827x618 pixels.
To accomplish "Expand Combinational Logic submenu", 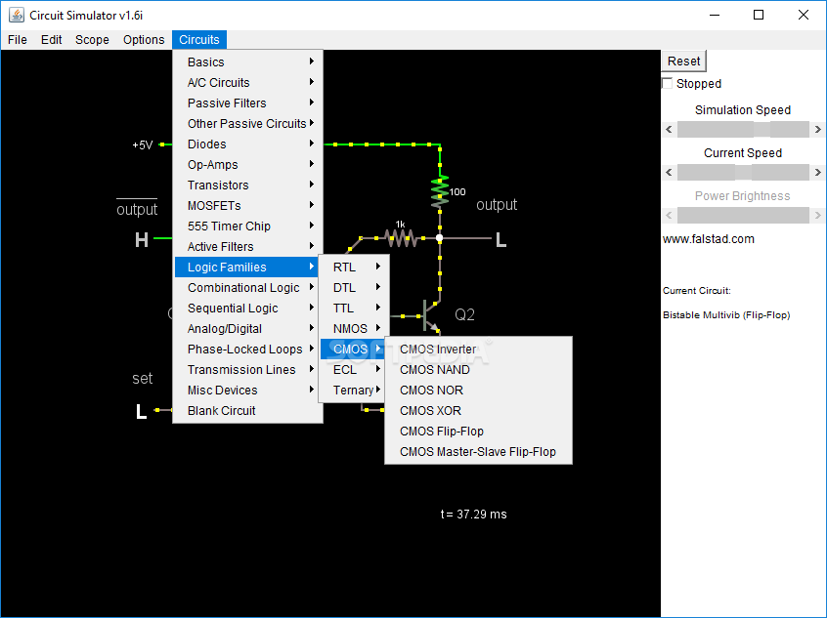I will 247,288.
